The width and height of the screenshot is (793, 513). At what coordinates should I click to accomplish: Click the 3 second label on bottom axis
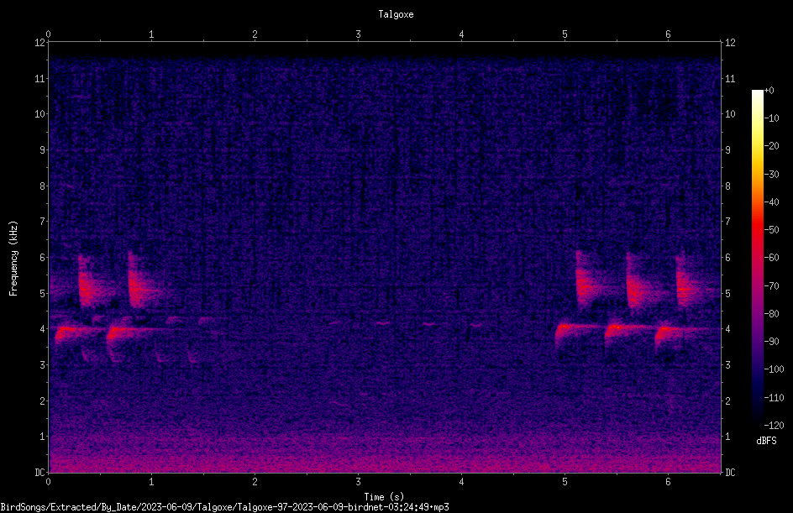tap(358, 482)
